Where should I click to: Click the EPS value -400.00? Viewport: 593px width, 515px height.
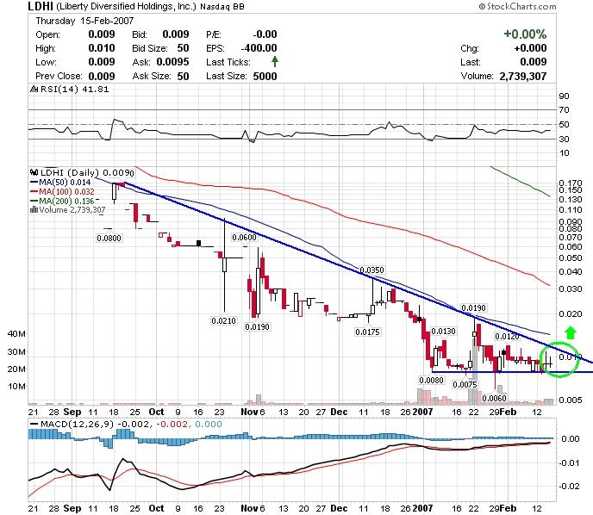pyautogui.click(x=259, y=48)
